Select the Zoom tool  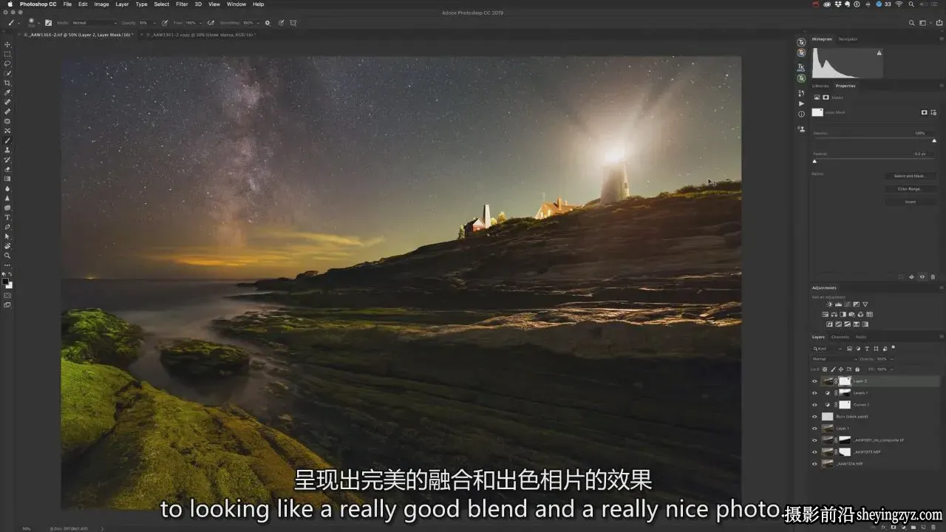[7, 256]
